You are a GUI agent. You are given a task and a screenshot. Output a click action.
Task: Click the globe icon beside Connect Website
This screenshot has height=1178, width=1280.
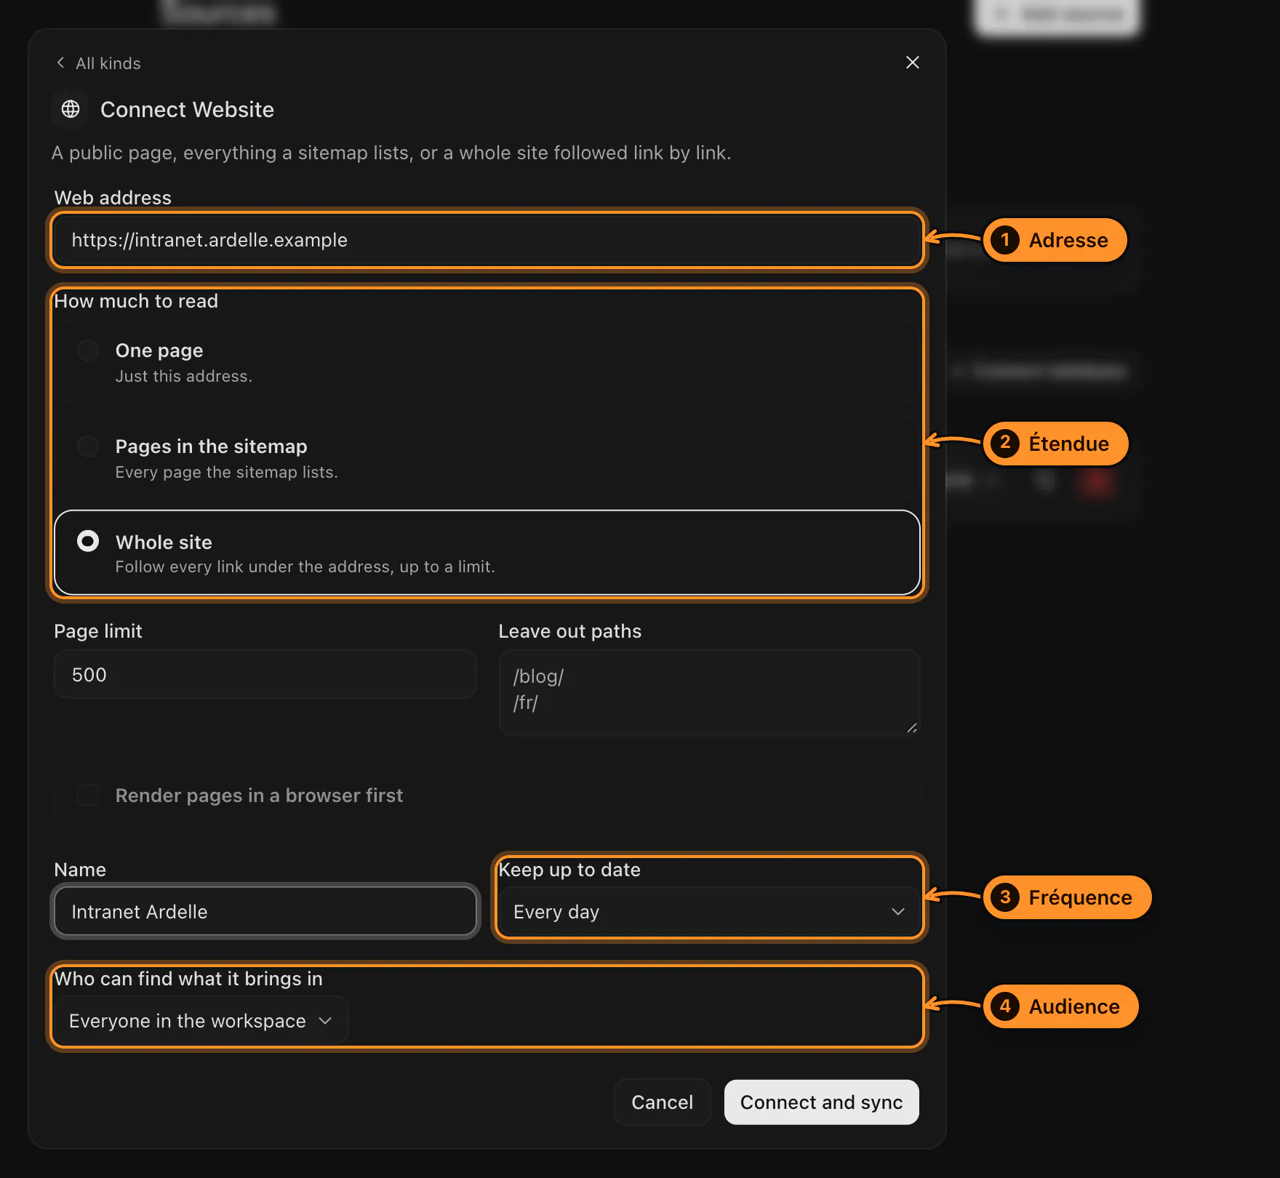[71, 109]
